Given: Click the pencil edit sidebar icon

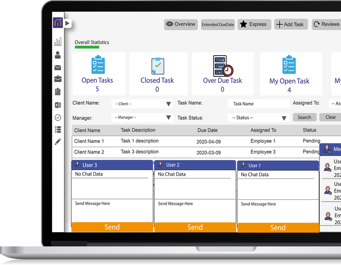Looking at the screenshot, I should click(58, 142).
